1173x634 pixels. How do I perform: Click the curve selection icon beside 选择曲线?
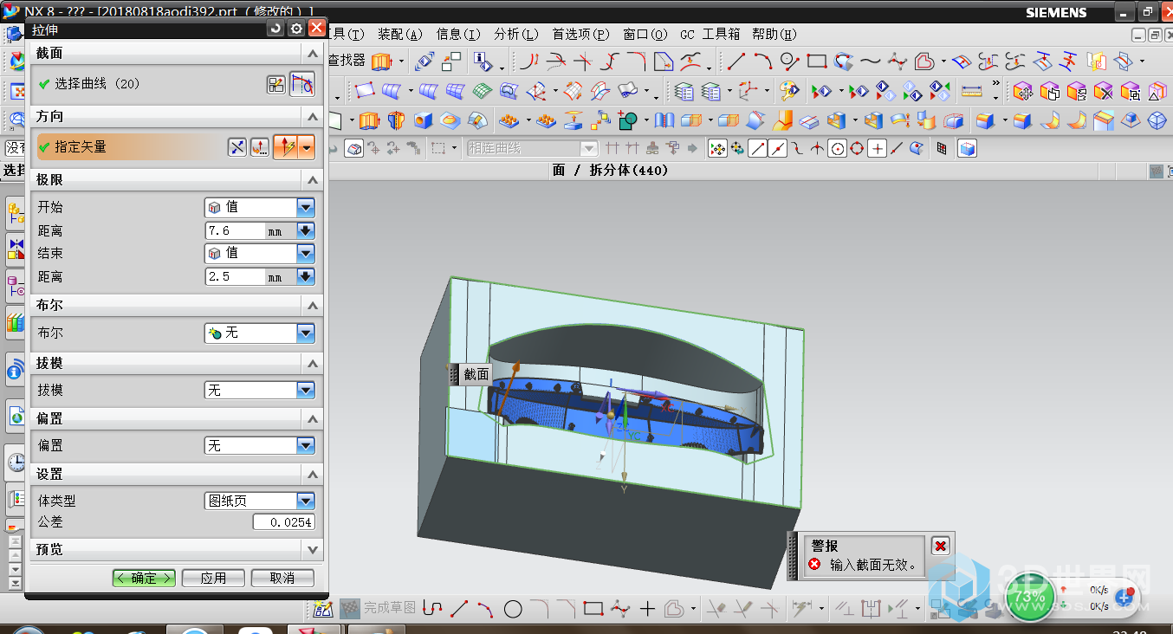click(x=301, y=84)
